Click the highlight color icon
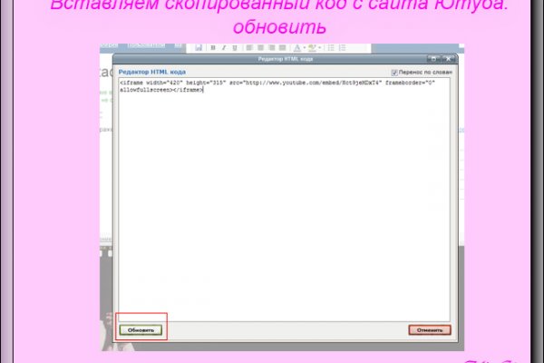Viewport: 544px width, 363px height. pyautogui.click(x=313, y=47)
